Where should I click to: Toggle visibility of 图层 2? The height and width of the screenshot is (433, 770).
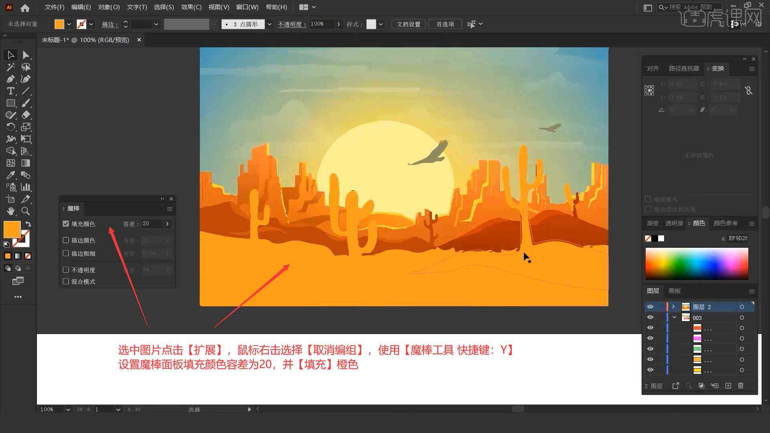650,307
